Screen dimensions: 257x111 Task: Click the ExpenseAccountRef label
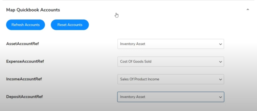pos(25,61)
